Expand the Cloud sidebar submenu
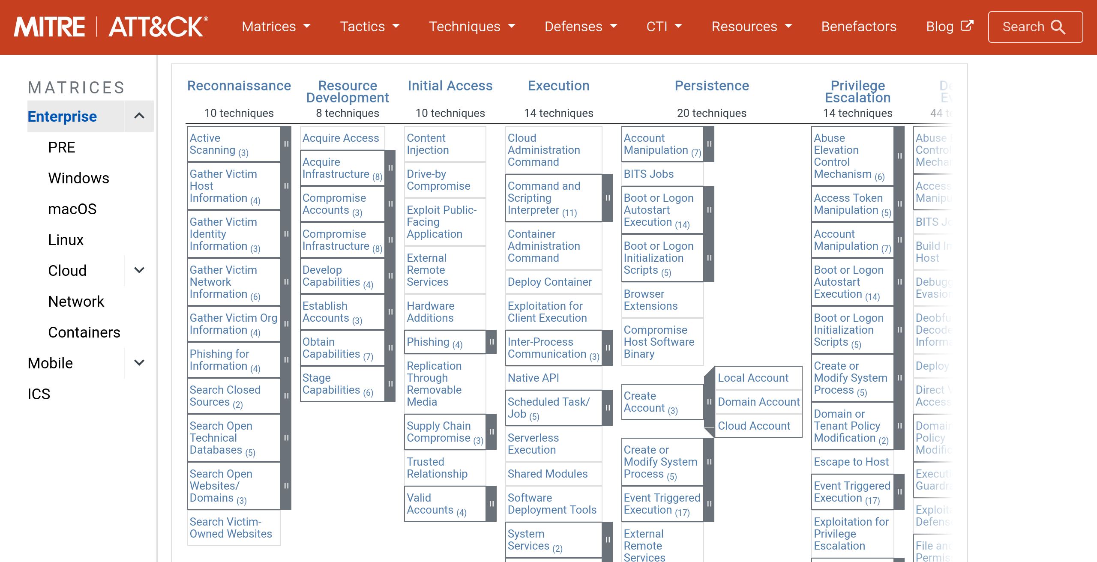This screenshot has height=562, width=1097. coord(139,270)
